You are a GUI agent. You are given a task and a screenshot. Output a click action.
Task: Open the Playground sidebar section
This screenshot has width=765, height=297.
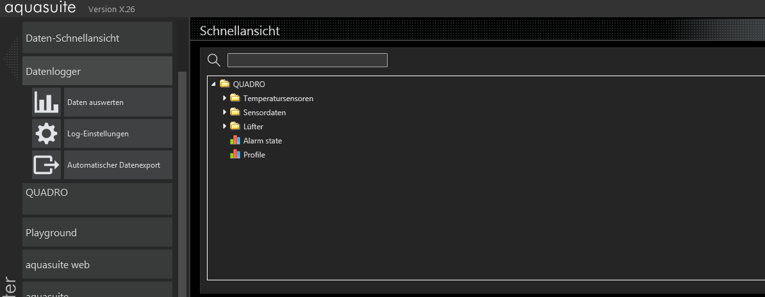97,232
